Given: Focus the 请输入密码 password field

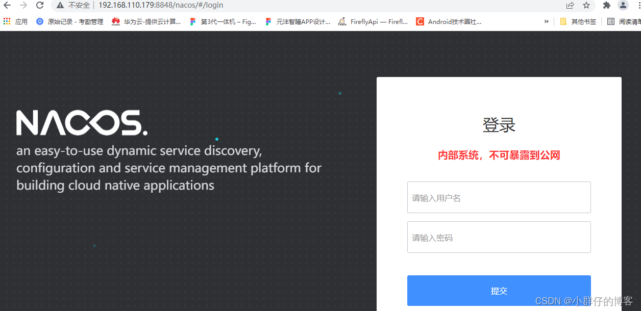Looking at the screenshot, I should pyautogui.click(x=499, y=237).
